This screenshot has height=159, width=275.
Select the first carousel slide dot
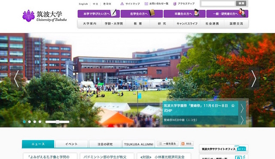[24, 122]
